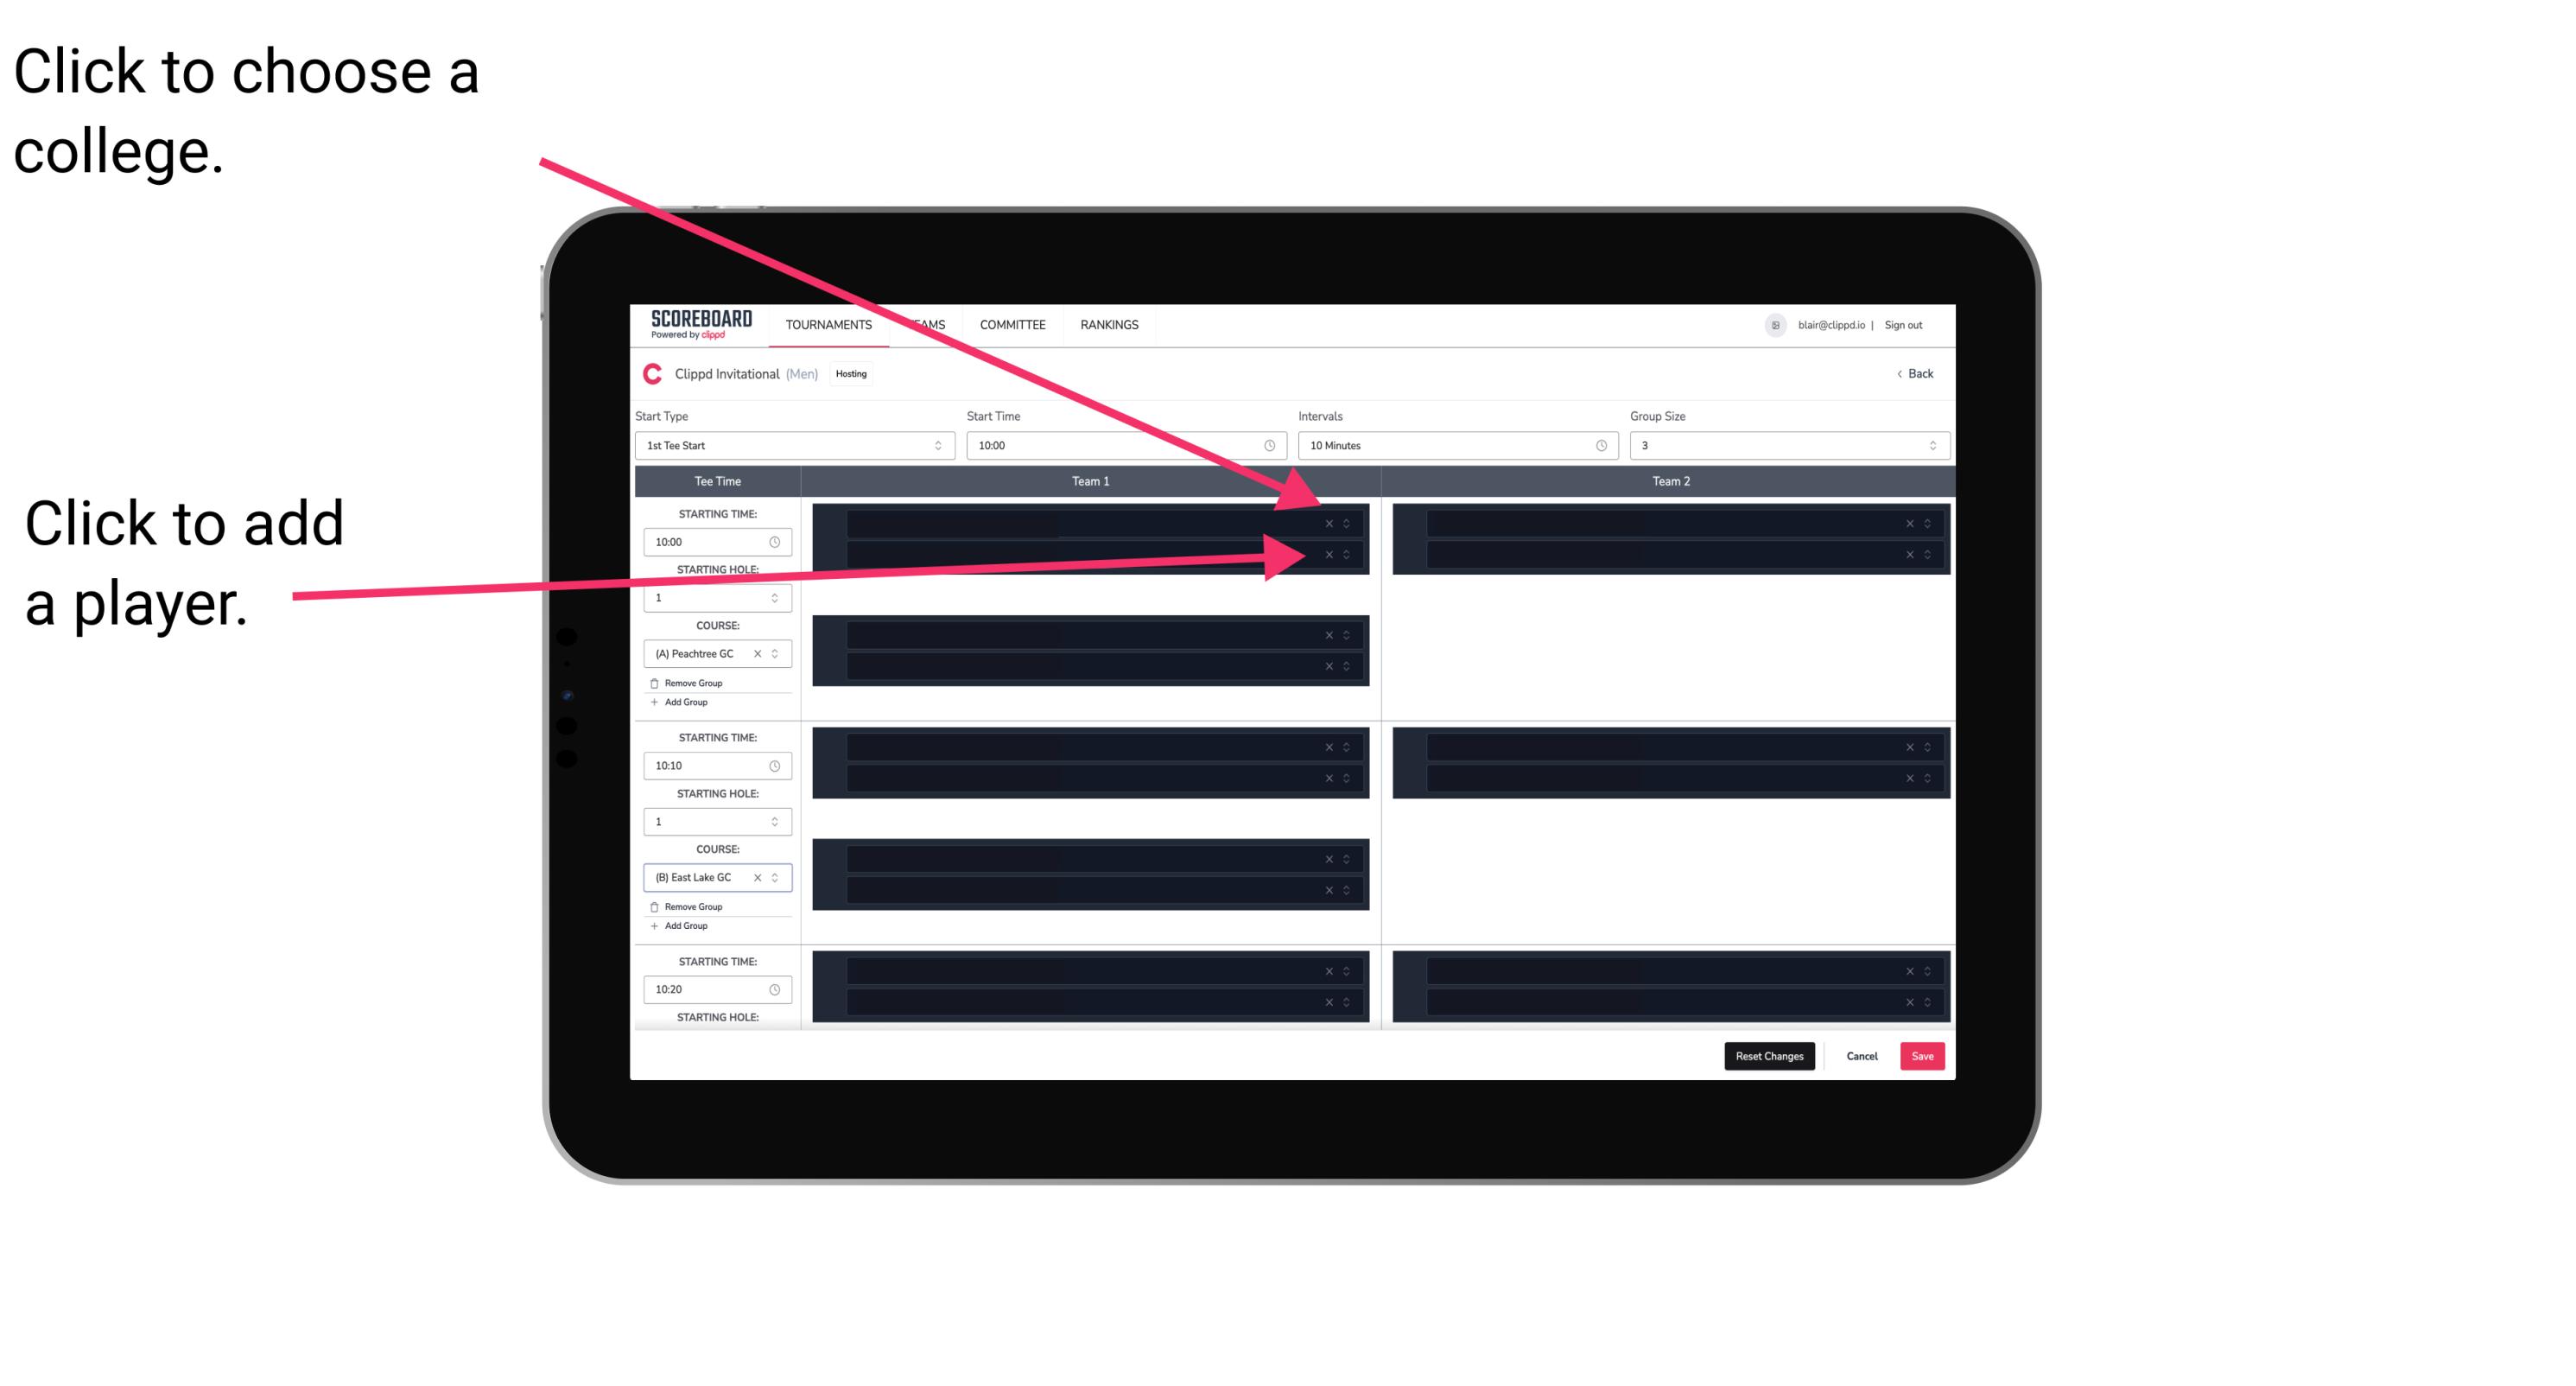2576x1386 pixels.
Task: Click the X icon on Course Peachtree GC
Action: 756,654
